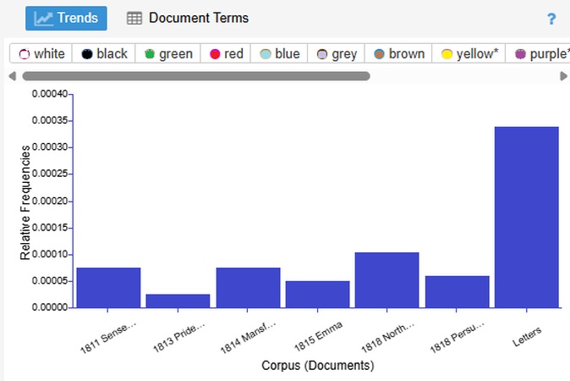
Task: Click the black color dot in legend
Action: coord(87,54)
